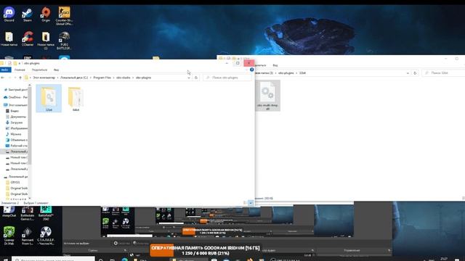
Task: Launch the Battlefield 2042 desktop shortcut
Action: (x=46, y=213)
